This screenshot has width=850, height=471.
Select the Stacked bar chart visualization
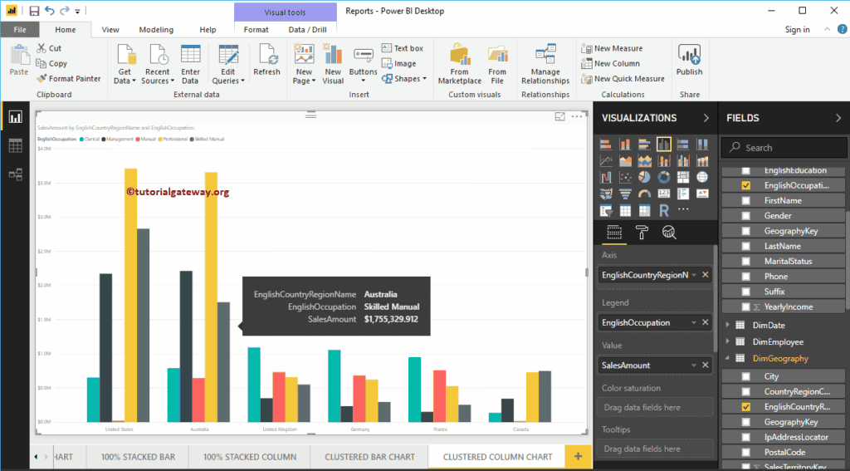606,145
